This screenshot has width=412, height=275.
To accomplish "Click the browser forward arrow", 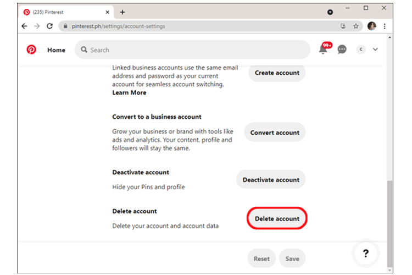I will tap(37, 26).
